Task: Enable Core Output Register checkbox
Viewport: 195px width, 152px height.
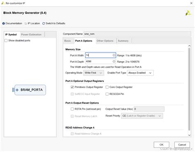Action: (x=107, y=87)
